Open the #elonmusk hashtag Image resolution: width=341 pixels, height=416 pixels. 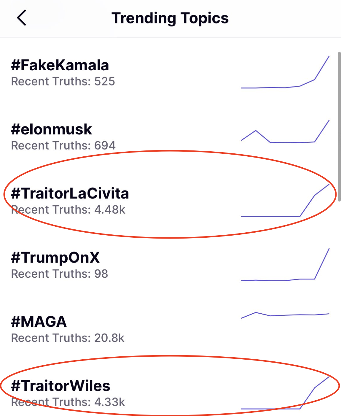tap(51, 129)
